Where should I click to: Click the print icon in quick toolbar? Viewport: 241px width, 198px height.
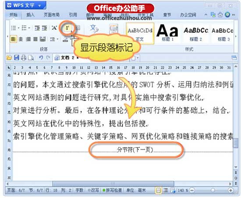(x=24, y=58)
